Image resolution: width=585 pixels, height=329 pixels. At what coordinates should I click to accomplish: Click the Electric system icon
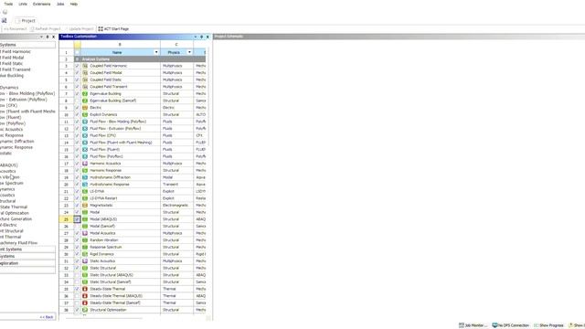click(x=85, y=108)
